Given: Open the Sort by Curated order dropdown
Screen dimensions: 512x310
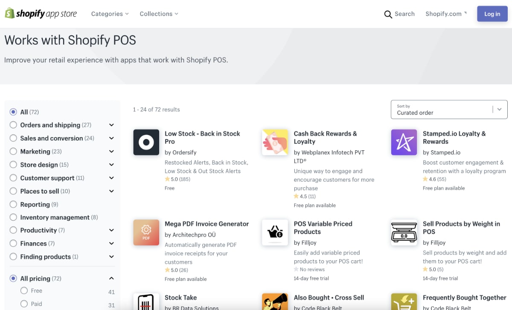Looking at the screenshot, I should coord(449,109).
